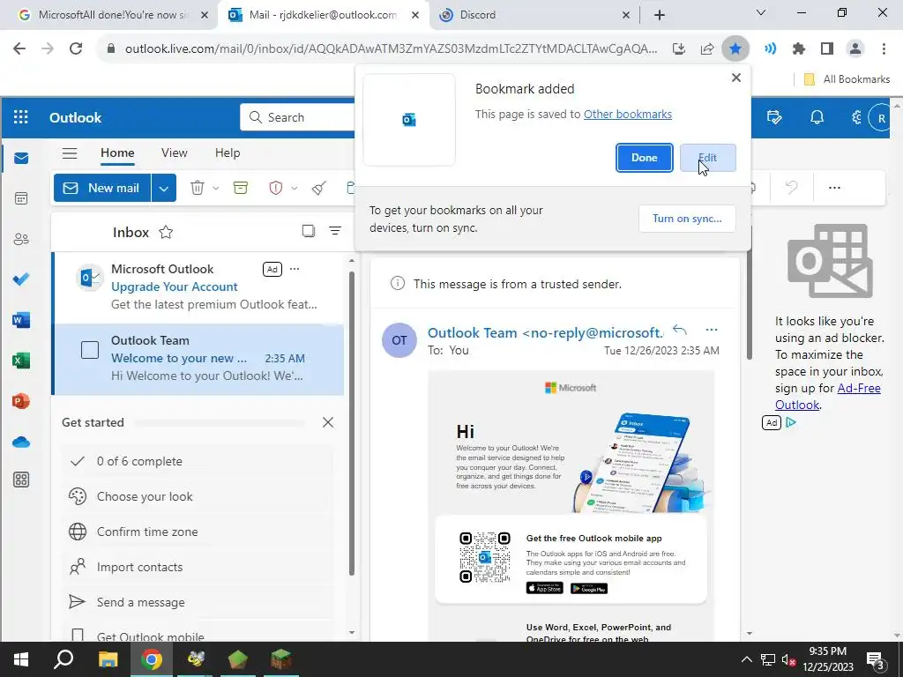Launch Word from the sidebar
The width and height of the screenshot is (903, 677).
click(21, 320)
